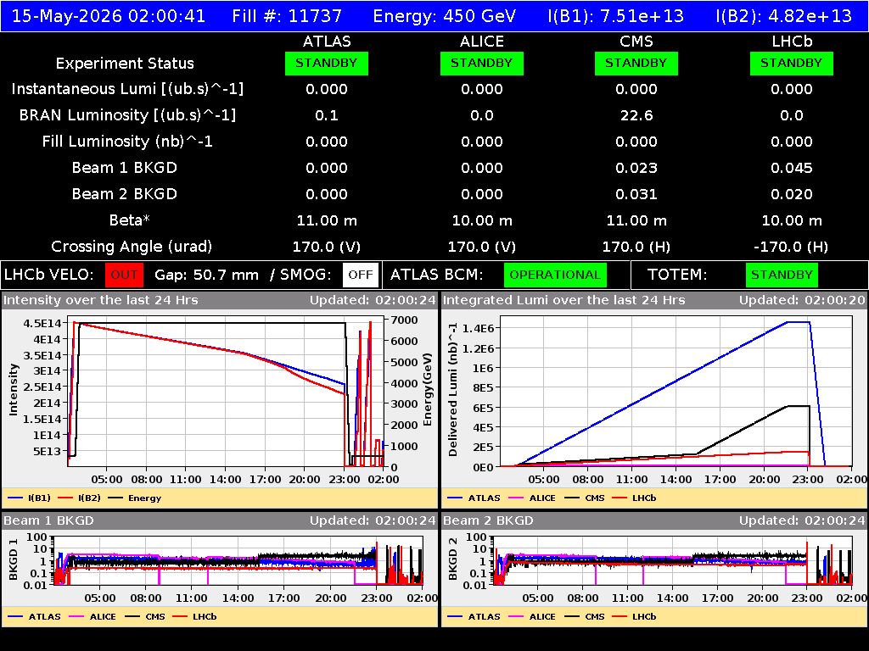Click the Beam 2 BKGD chart panel title

pos(488,520)
